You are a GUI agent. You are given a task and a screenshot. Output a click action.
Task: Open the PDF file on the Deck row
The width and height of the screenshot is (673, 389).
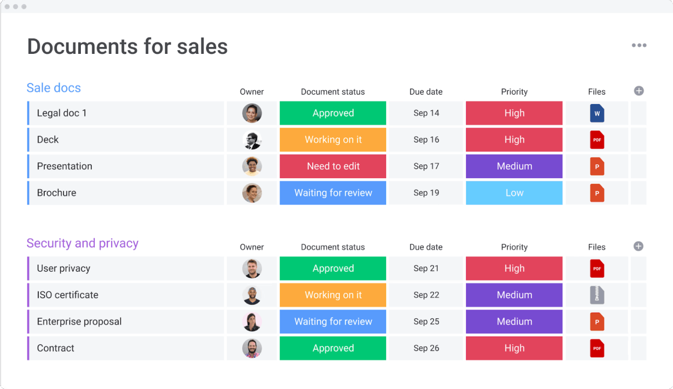click(597, 140)
